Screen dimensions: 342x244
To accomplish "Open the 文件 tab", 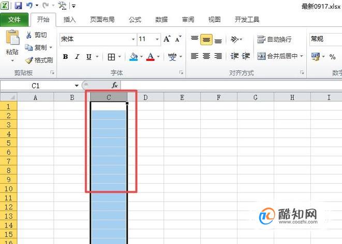I will click(x=14, y=20).
